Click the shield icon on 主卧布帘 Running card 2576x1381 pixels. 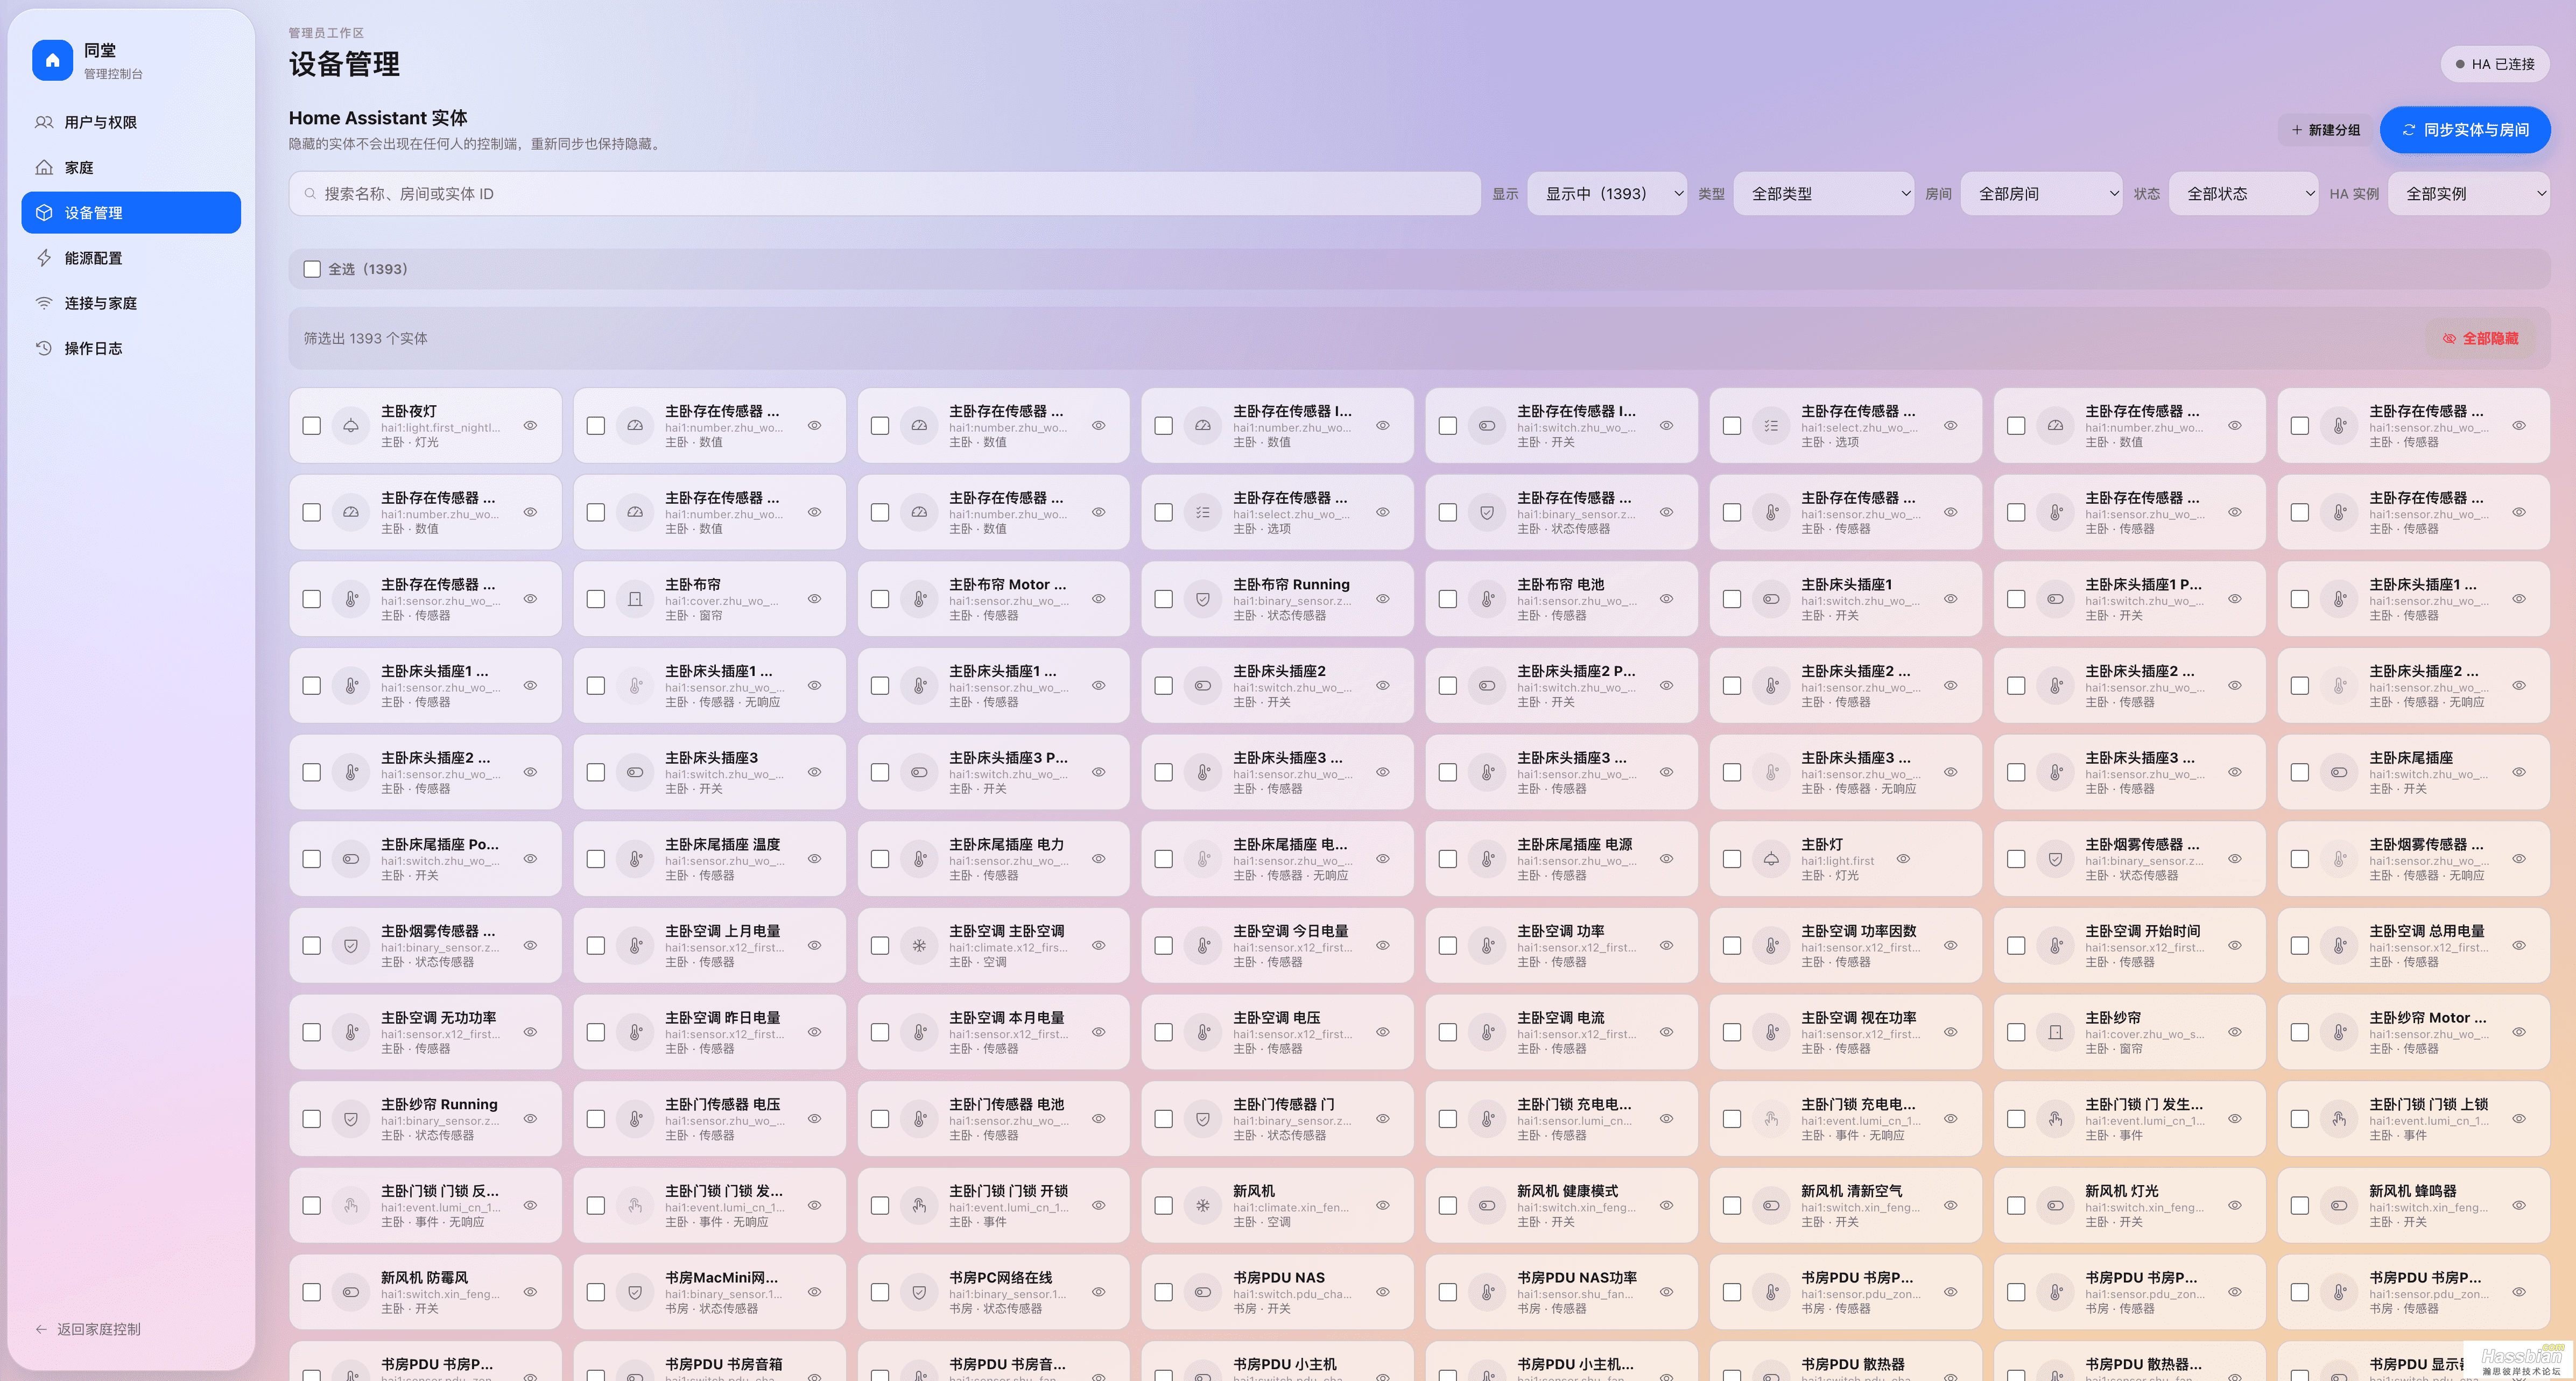(1203, 599)
